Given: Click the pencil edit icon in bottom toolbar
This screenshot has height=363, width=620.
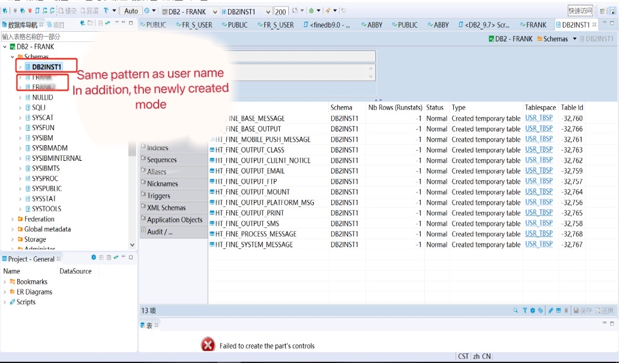Looking at the screenshot, I should coord(550,311).
